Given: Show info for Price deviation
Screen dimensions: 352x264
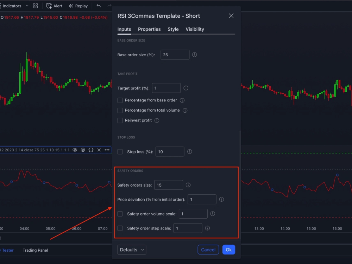Looking at the screenshot, I should [221, 199].
